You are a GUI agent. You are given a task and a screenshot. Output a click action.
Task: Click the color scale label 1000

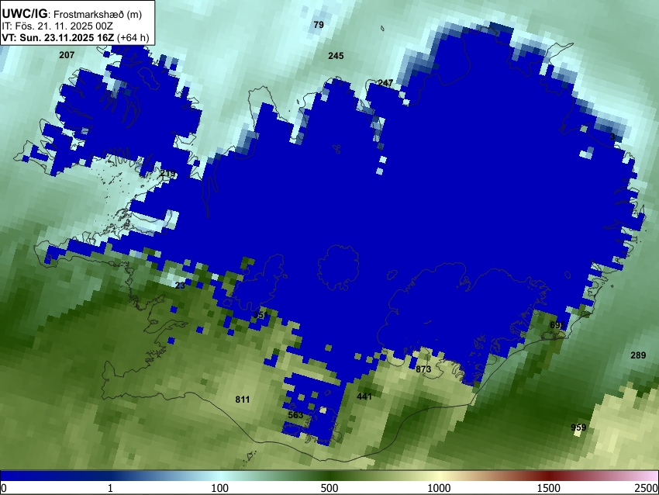[x=439, y=488]
